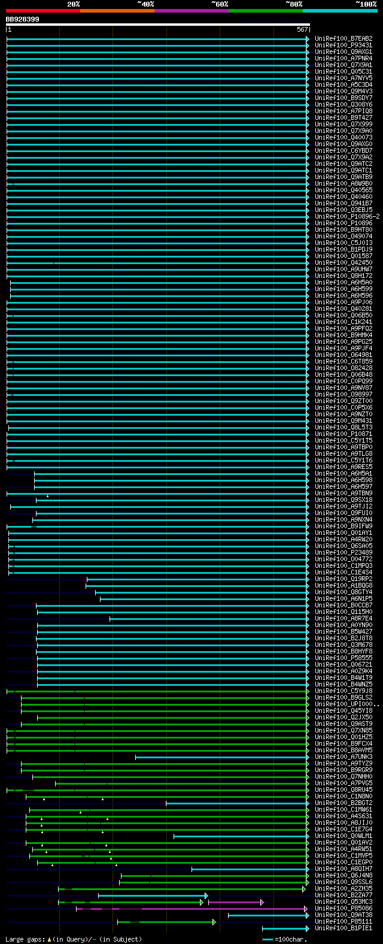The width and height of the screenshot is (383, 944).
Task: Click the white query ruler bar under BB928399
Action: (x=158, y=25)
